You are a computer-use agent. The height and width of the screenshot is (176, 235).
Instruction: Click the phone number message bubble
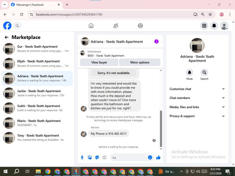click(109, 134)
